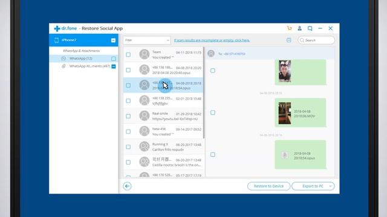
Task: Open the Filter dropdown
Action: pos(147,40)
